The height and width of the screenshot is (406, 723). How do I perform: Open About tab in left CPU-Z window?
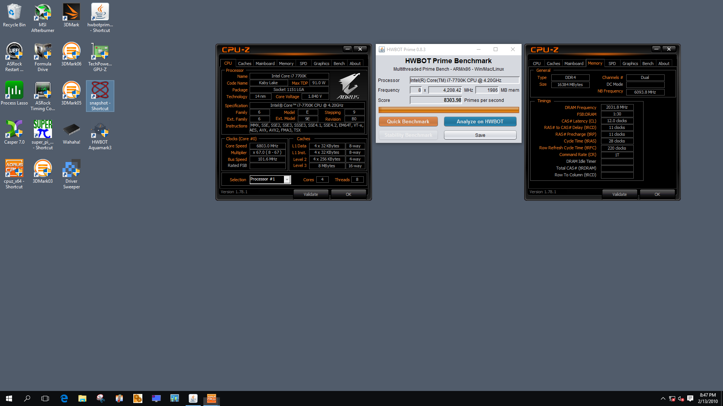coord(355,64)
